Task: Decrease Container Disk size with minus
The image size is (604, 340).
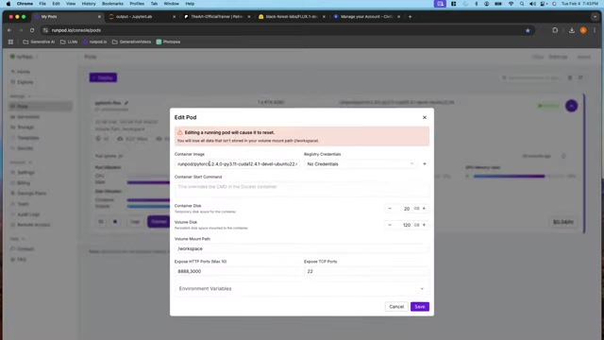Action: 390,209
